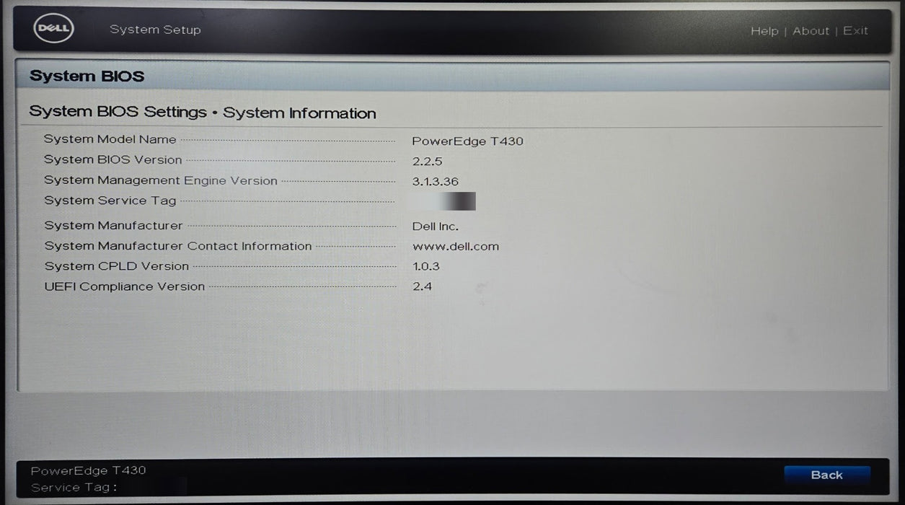Viewport: 905px width, 505px height.
Task: Click PowerEdge T430 in the bottom bar
Action: (x=88, y=470)
